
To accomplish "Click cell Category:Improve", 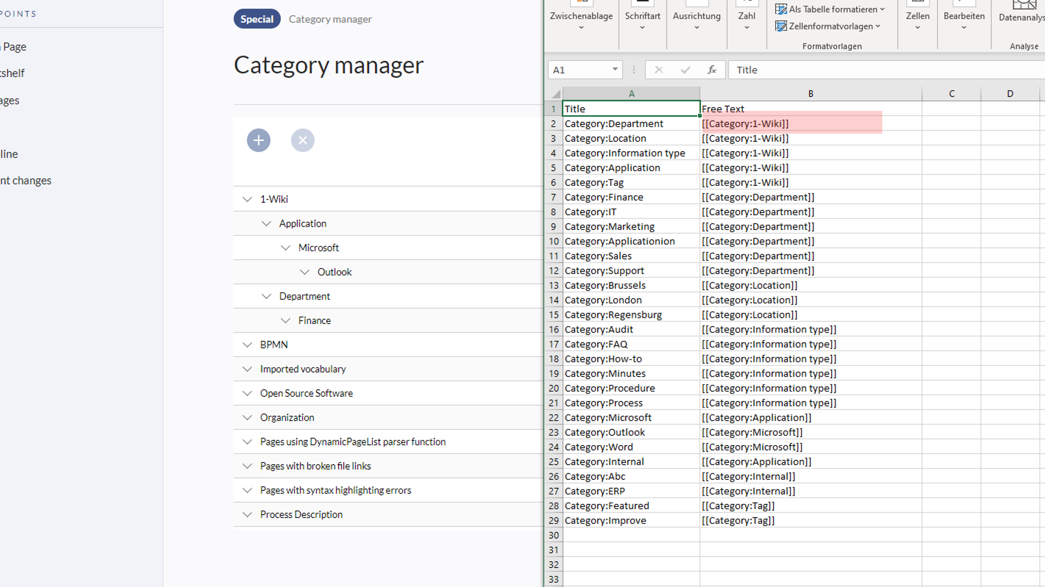I will 631,520.
